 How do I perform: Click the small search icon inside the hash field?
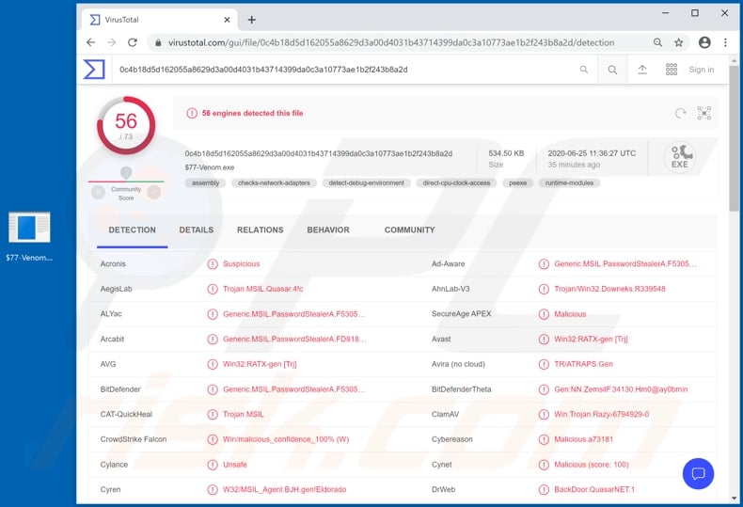tap(584, 70)
